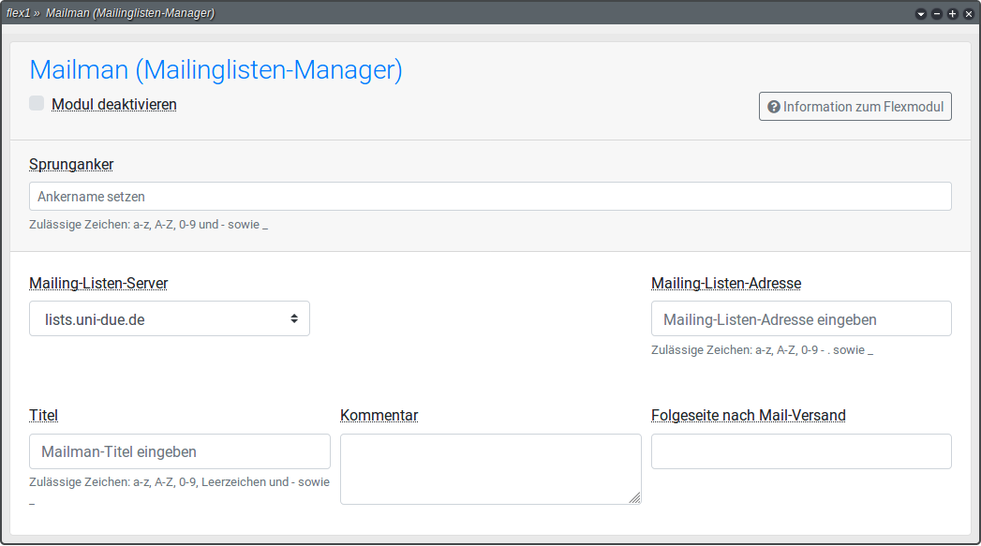Screen dimensions: 981x546
Task: Click the minus icon in the title bar
Action: coord(936,14)
